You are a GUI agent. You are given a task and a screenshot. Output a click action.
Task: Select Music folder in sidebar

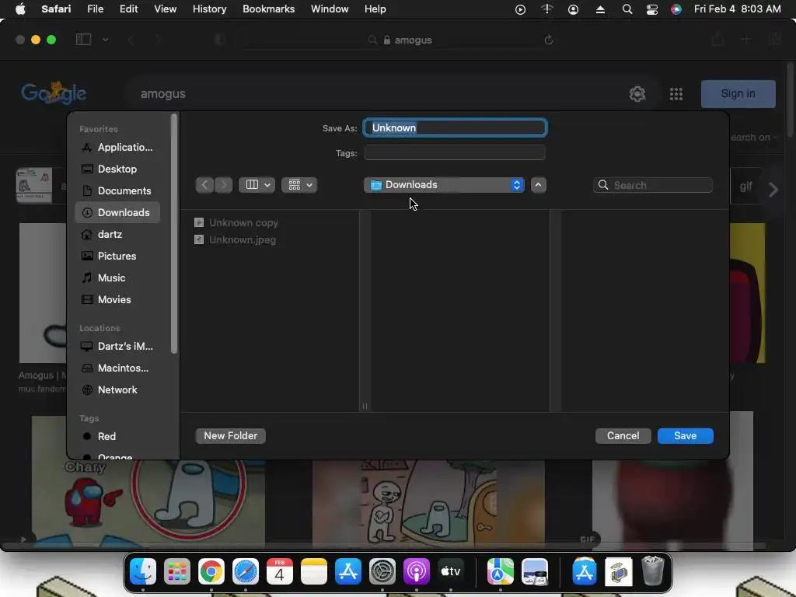coord(117,278)
